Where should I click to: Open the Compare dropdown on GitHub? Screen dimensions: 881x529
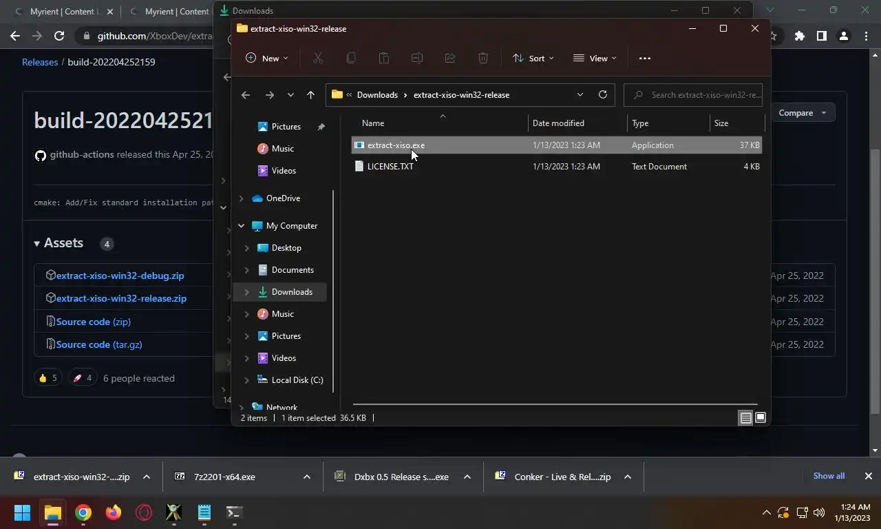[x=802, y=113]
